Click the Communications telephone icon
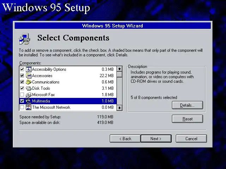Viewport: 226px width, 169px height. [x=29, y=82]
